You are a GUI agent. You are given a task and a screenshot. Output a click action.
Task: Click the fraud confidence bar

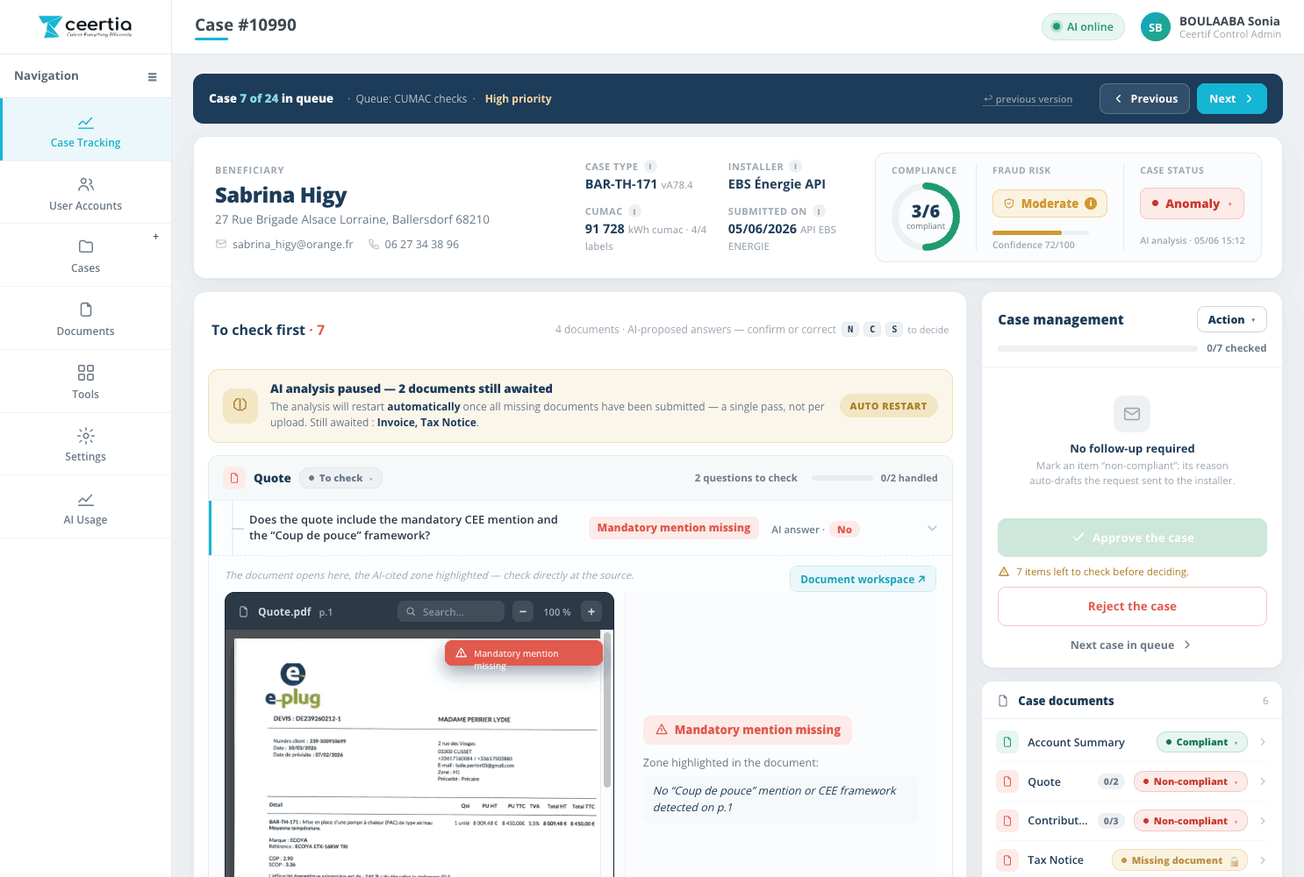(1040, 232)
